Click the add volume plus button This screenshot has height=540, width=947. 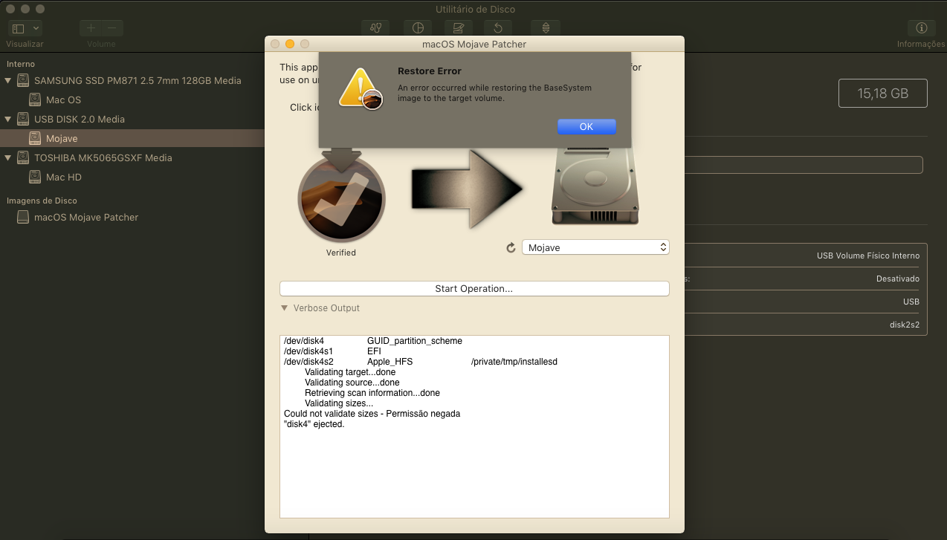[91, 28]
